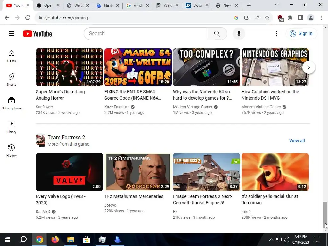The height and width of the screenshot is (246, 328).
Task: Click the Team Fortress 2 game icon
Action: click(x=40, y=140)
